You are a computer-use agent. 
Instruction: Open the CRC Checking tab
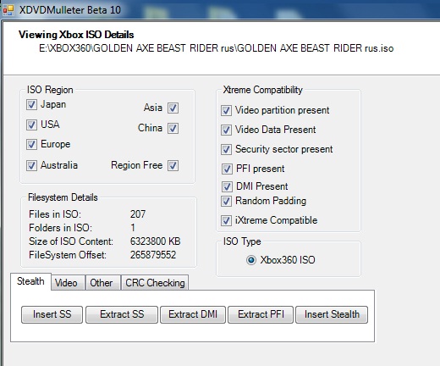click(155, 282)
